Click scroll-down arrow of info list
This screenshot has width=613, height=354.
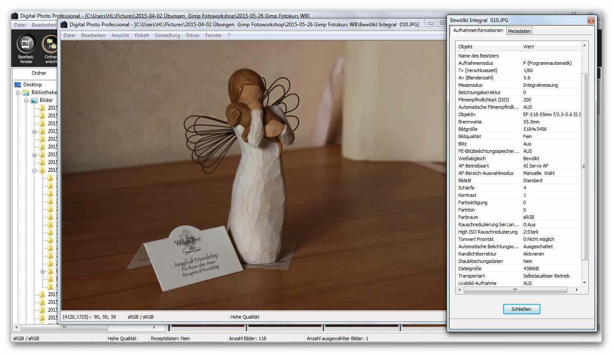[584, 283]
